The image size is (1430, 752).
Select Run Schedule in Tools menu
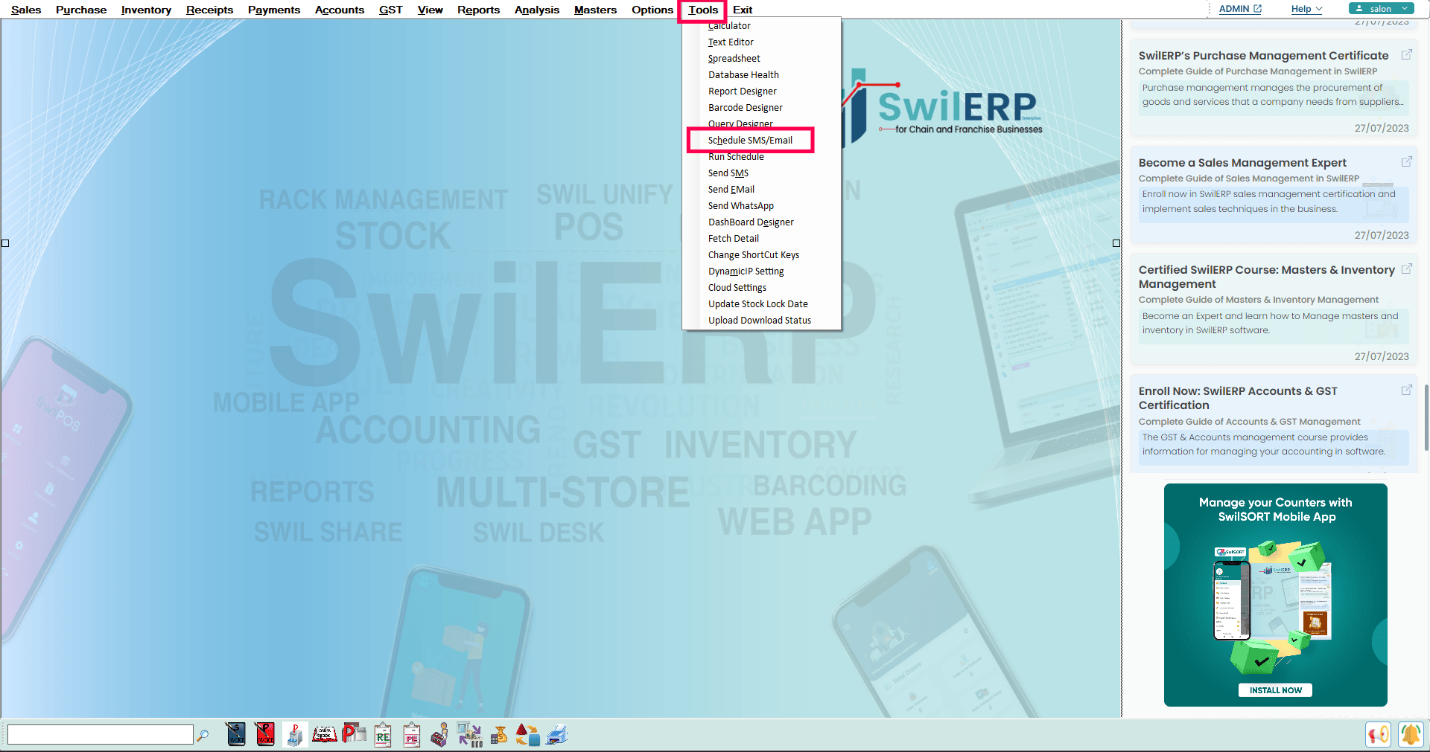click(762, 156)
